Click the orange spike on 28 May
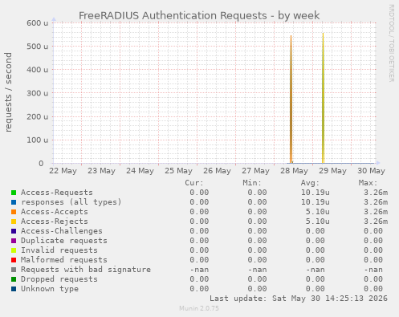399x317 pixels. (x=291, y=99)
